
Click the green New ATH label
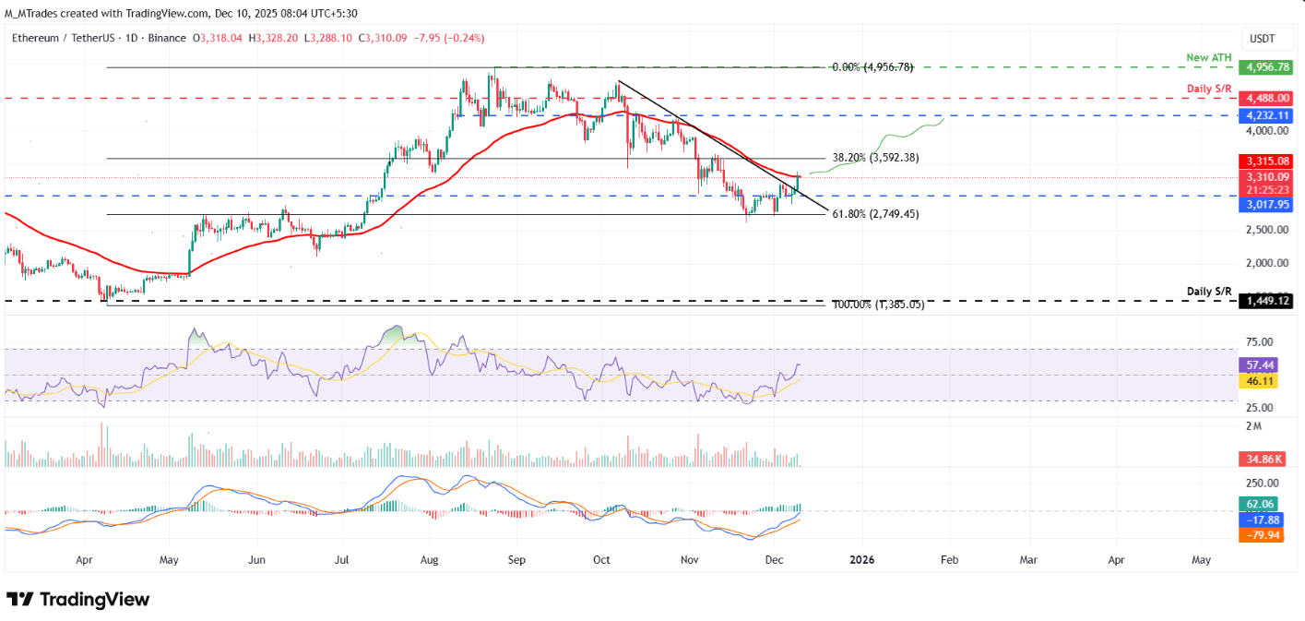tap(1208, 57)
